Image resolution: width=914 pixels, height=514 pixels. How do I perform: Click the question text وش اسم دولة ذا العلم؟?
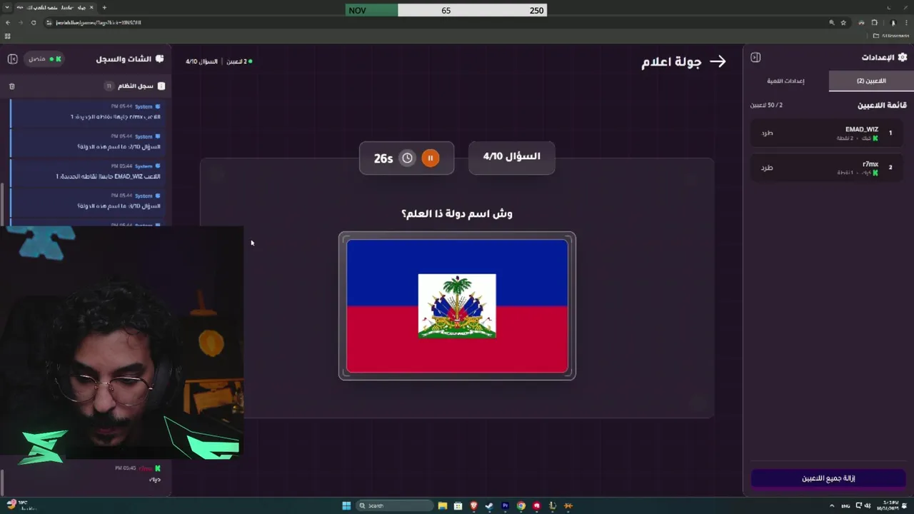(x=457, y=213)
